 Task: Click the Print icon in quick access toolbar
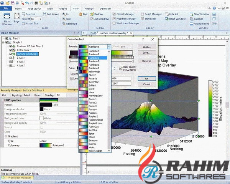pyautogui.click(x=36, y=3)
